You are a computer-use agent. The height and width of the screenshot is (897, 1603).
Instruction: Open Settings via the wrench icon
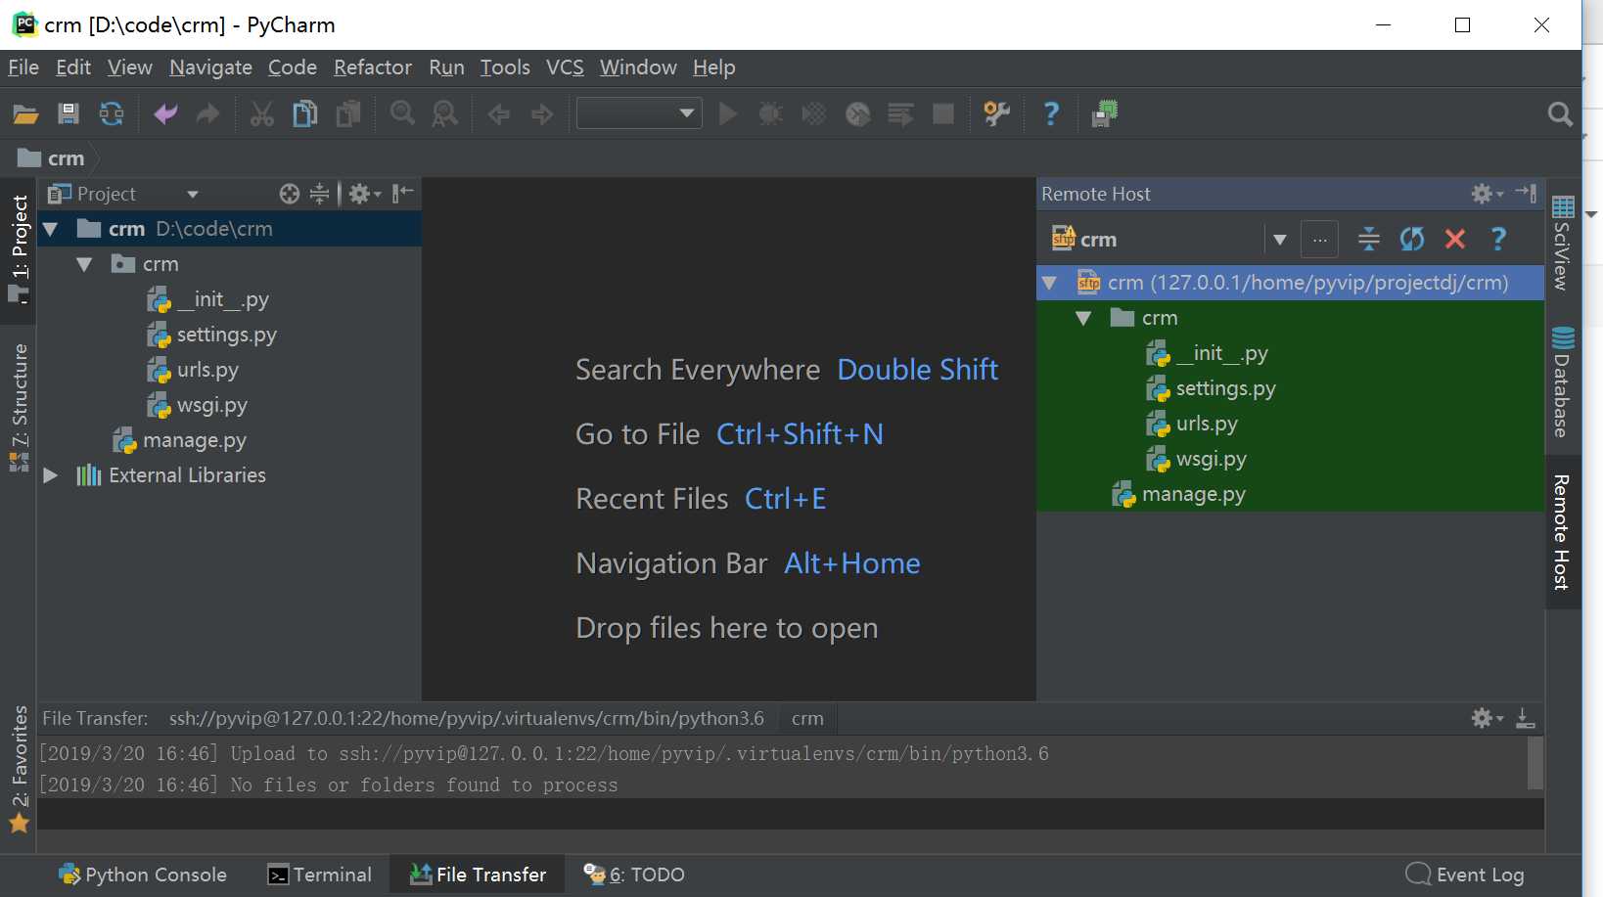click(996, 114)
